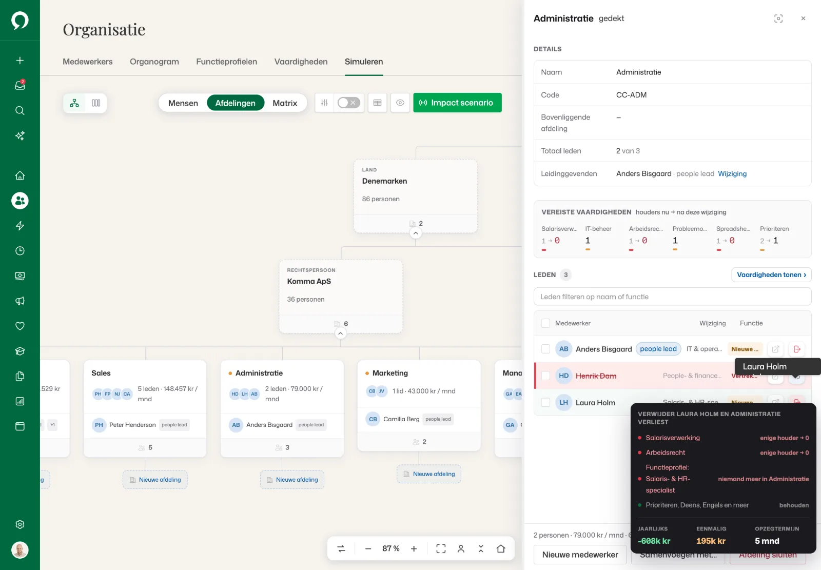Check the box for Anders Bisgaard row
The height and width of the screenshot is (570, 821).
click(545, 349)
